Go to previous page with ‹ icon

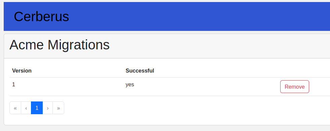tap(26, 108)
